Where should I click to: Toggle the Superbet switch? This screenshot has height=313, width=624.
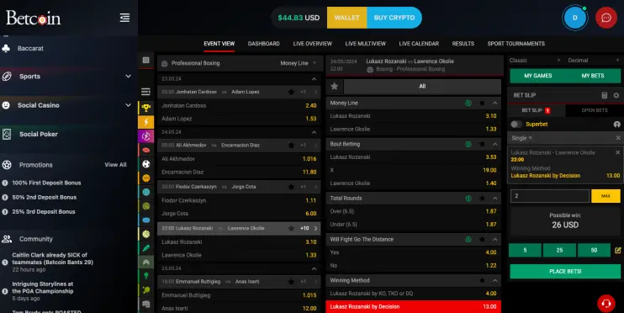pyautogui.click(x=516, y=125)
